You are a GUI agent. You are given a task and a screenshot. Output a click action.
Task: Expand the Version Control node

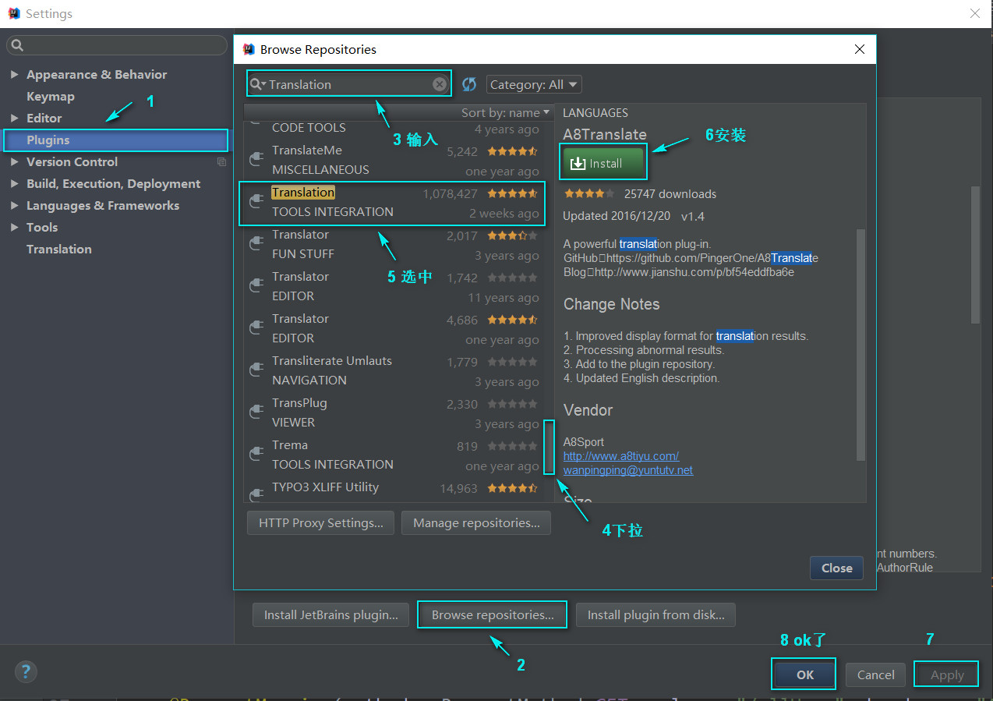14,162
